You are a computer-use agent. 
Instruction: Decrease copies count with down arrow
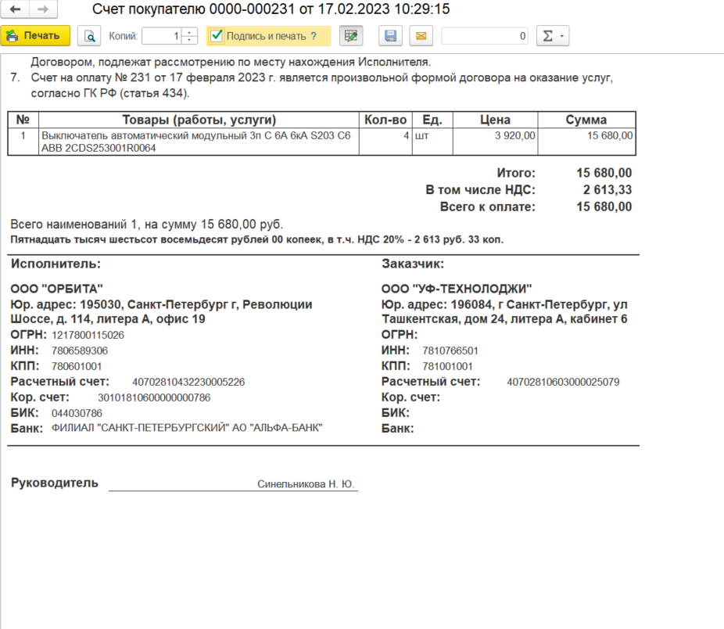pyautogui.click(x=190, y=40)
